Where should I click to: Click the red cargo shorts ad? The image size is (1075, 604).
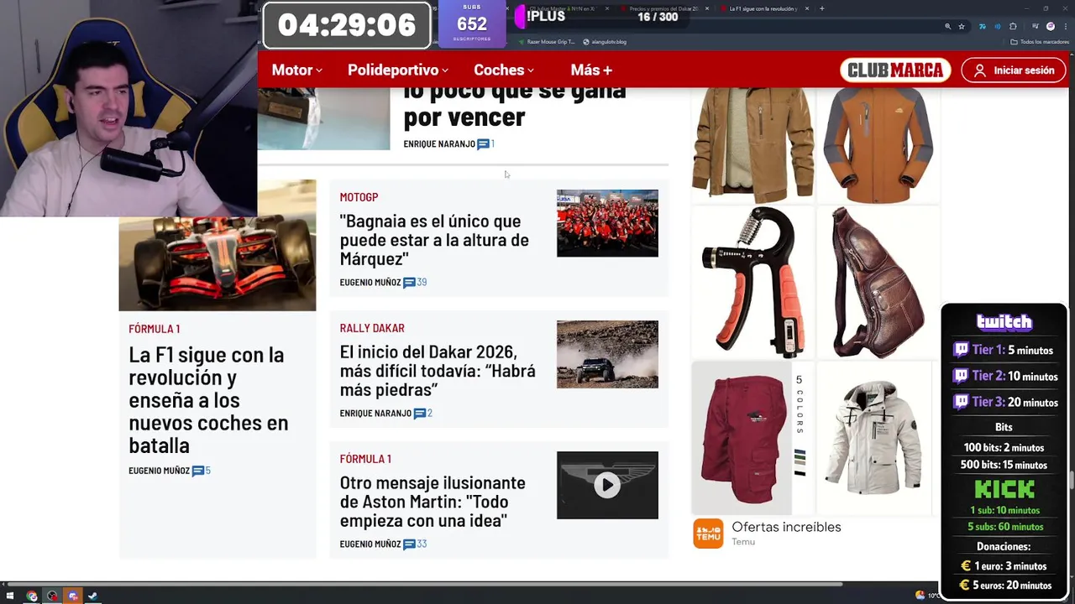click(742, 438)
